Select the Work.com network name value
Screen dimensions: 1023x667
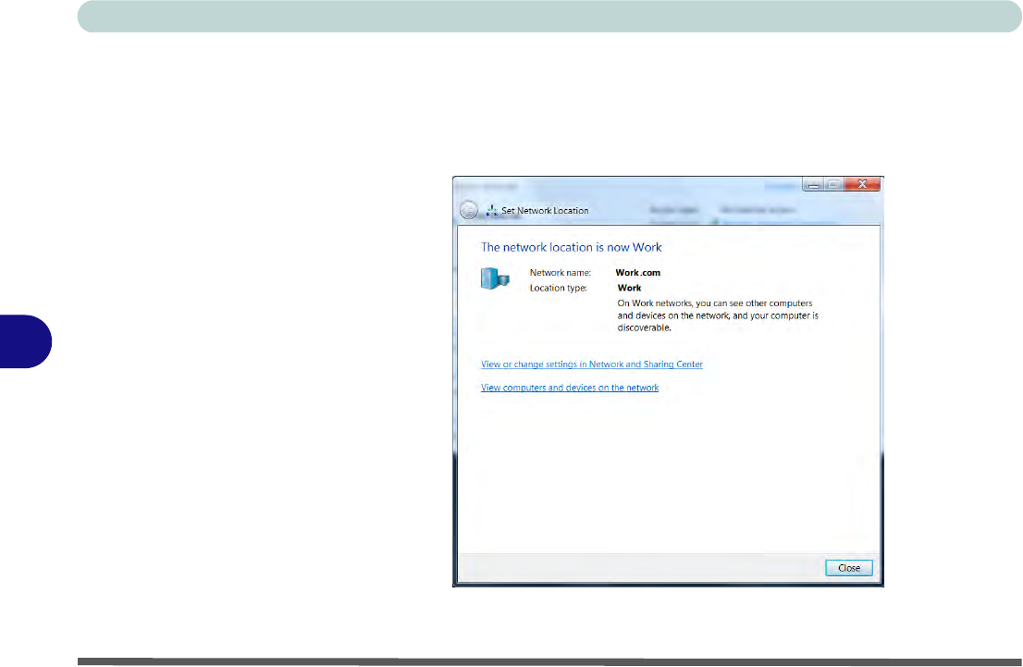click(638, 273)
